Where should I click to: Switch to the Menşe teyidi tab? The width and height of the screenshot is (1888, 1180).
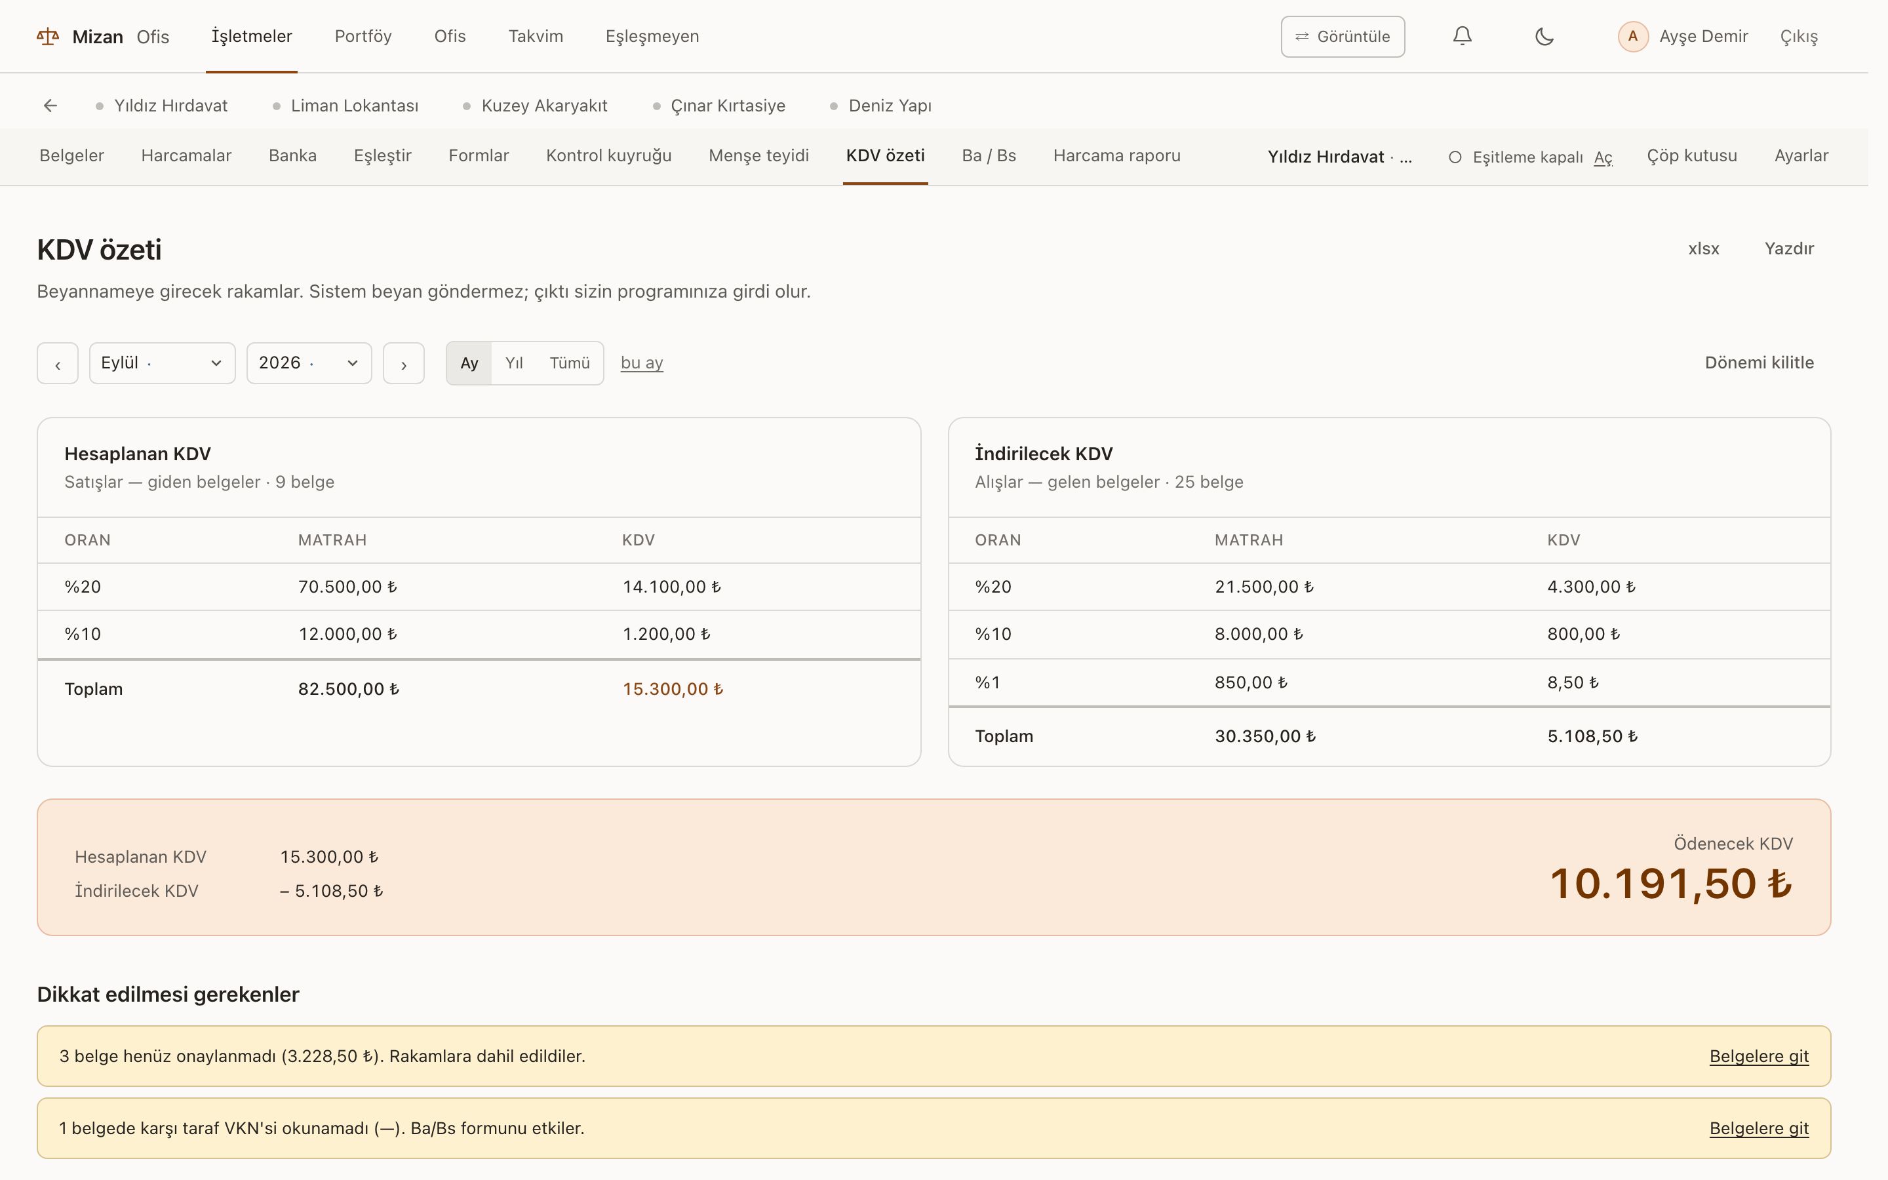pyautogui.click(x=758, y=156)
